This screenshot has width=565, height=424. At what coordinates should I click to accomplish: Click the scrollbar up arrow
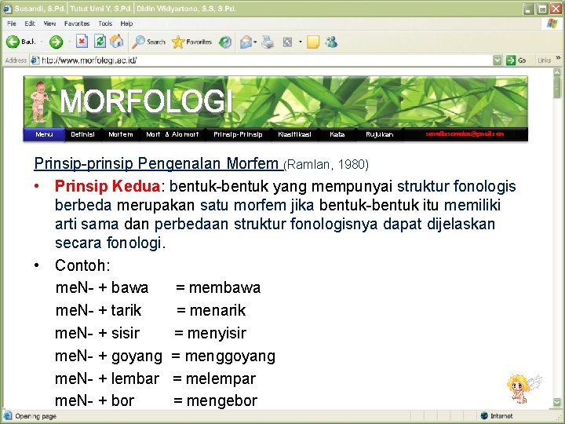coord(557,72)
